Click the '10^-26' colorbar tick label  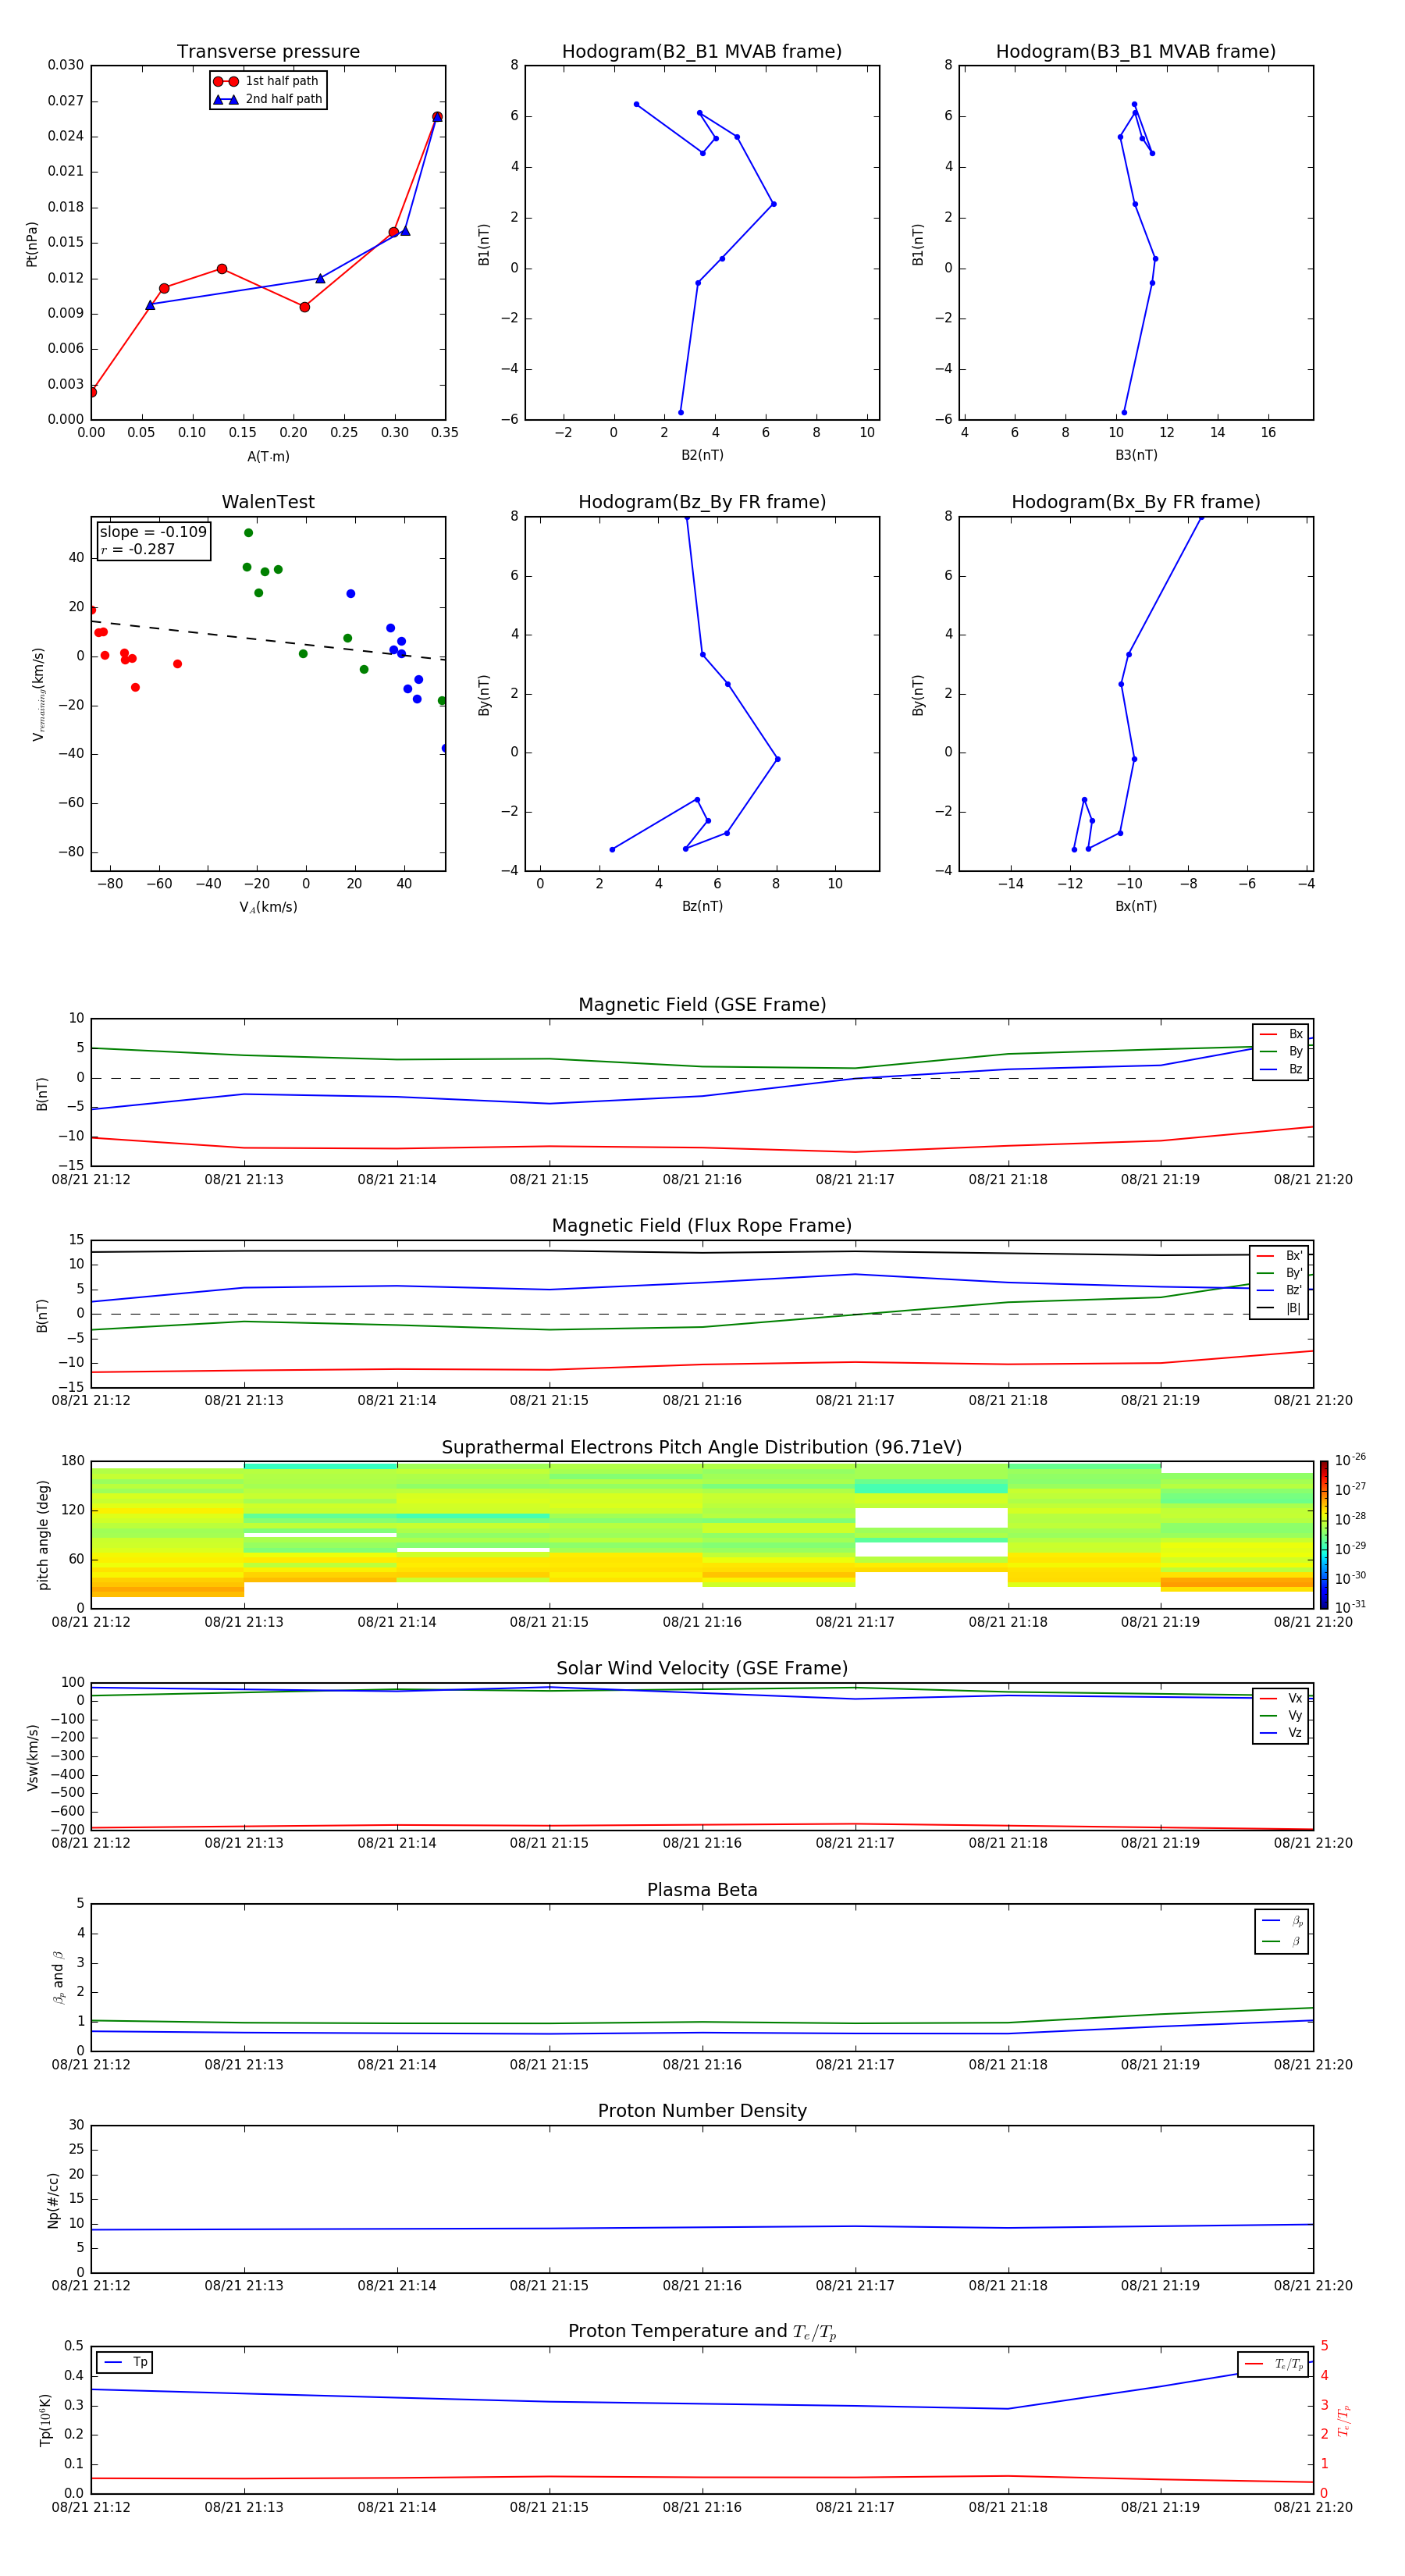click(1350, 1460)
